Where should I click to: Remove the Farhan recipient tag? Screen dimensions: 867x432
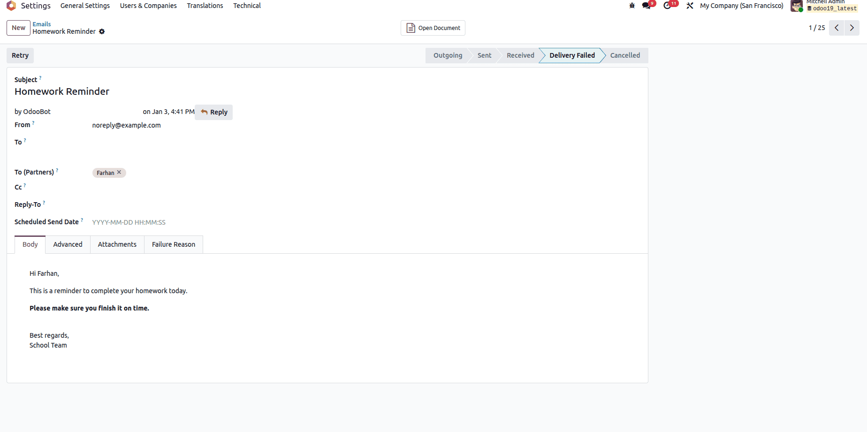(119, 173)
